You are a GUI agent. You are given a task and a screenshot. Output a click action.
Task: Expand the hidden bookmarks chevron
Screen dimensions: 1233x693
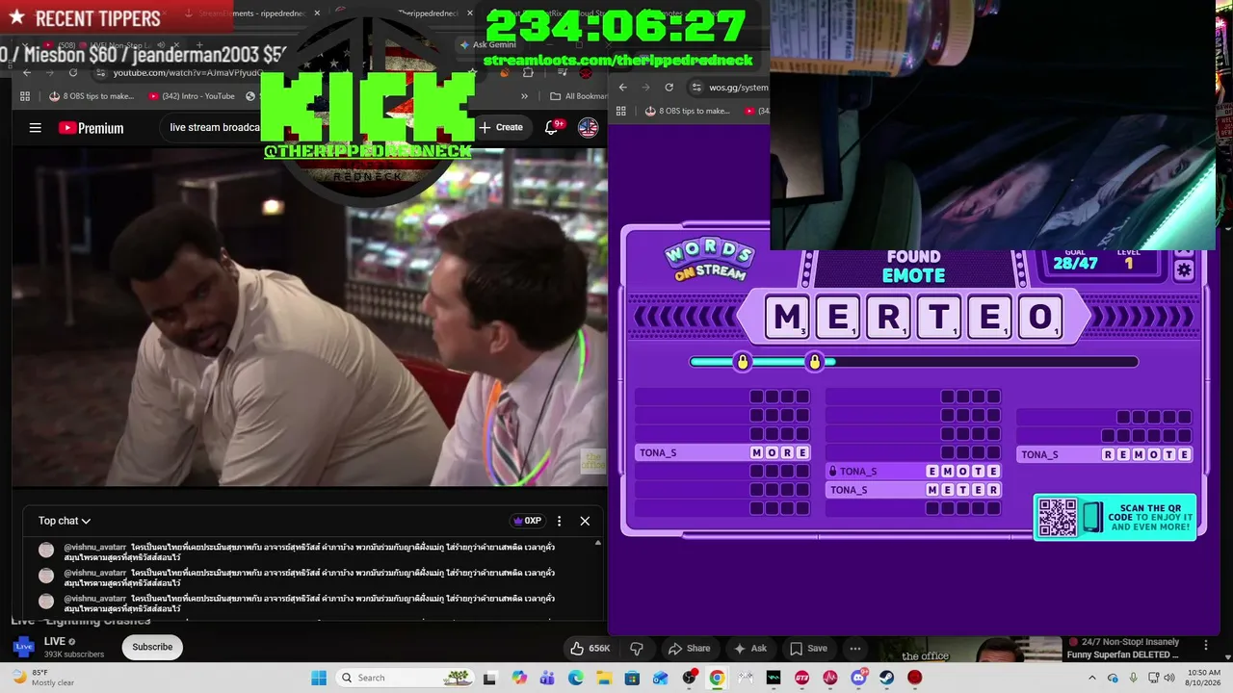pos(524,96)
